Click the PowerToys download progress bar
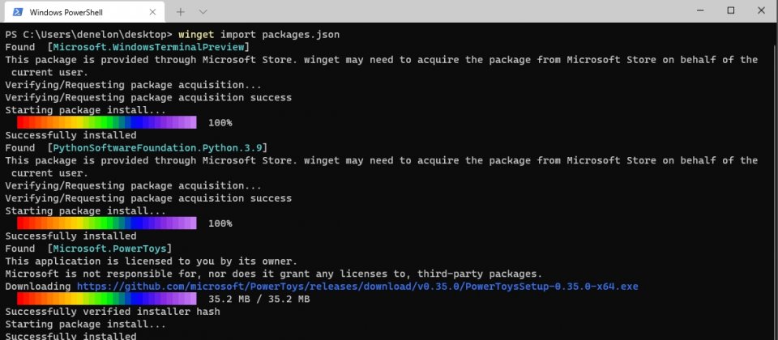Screen dimensions: 778x340 107,299
